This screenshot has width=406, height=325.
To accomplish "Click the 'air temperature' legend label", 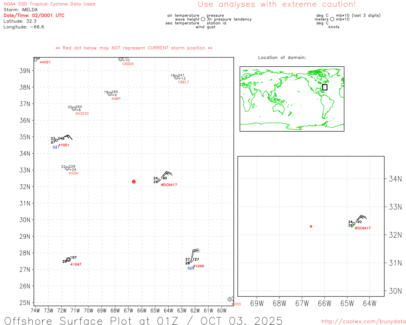I will coord(183,16).
